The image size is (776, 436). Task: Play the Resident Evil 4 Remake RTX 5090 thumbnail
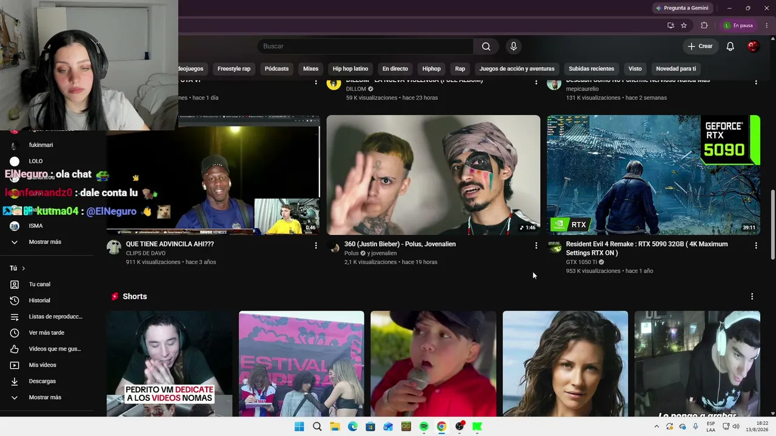(654, 175)
